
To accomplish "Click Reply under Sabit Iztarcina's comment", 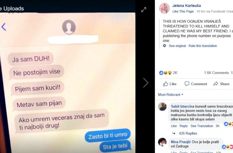I will [x=184, y=126].
